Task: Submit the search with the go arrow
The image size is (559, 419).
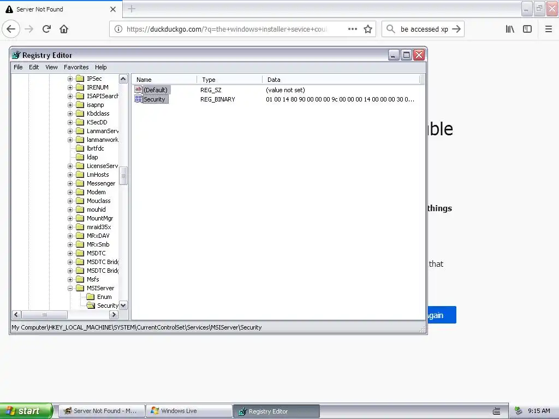Action: pyautogui.click(x=456, y=29)
